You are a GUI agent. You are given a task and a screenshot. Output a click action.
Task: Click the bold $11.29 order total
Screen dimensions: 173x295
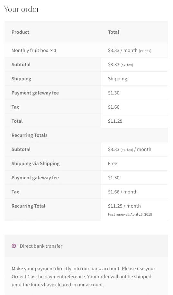(x=115, y=121)
